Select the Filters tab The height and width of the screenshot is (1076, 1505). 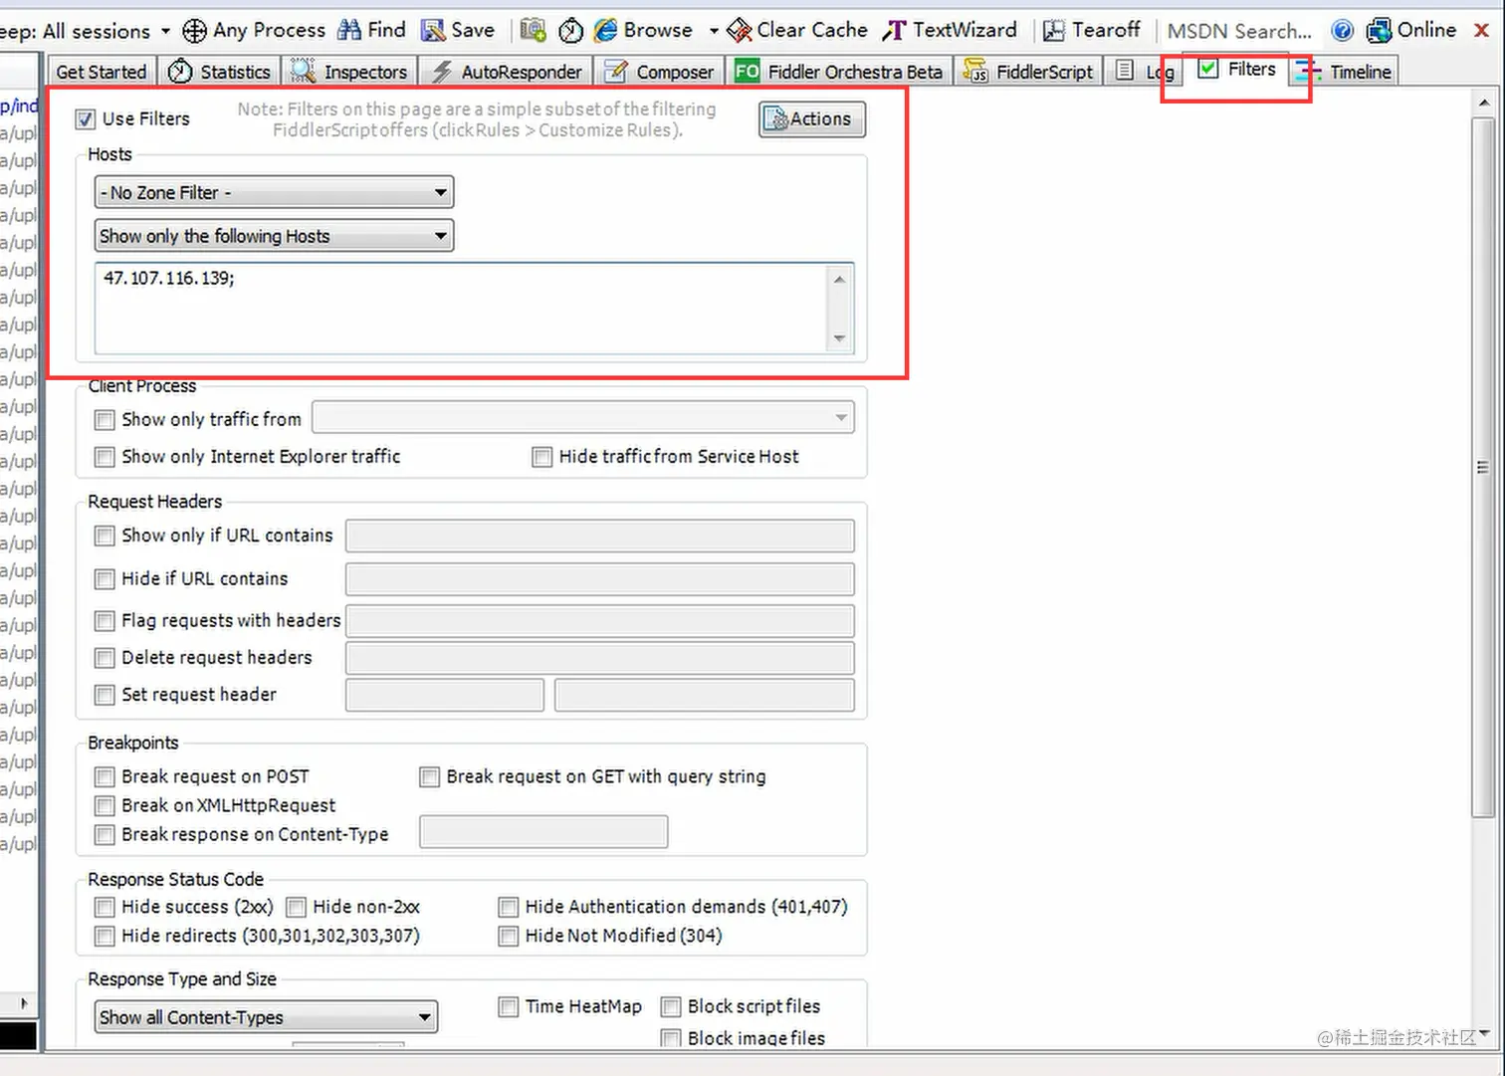(1236, 70)
